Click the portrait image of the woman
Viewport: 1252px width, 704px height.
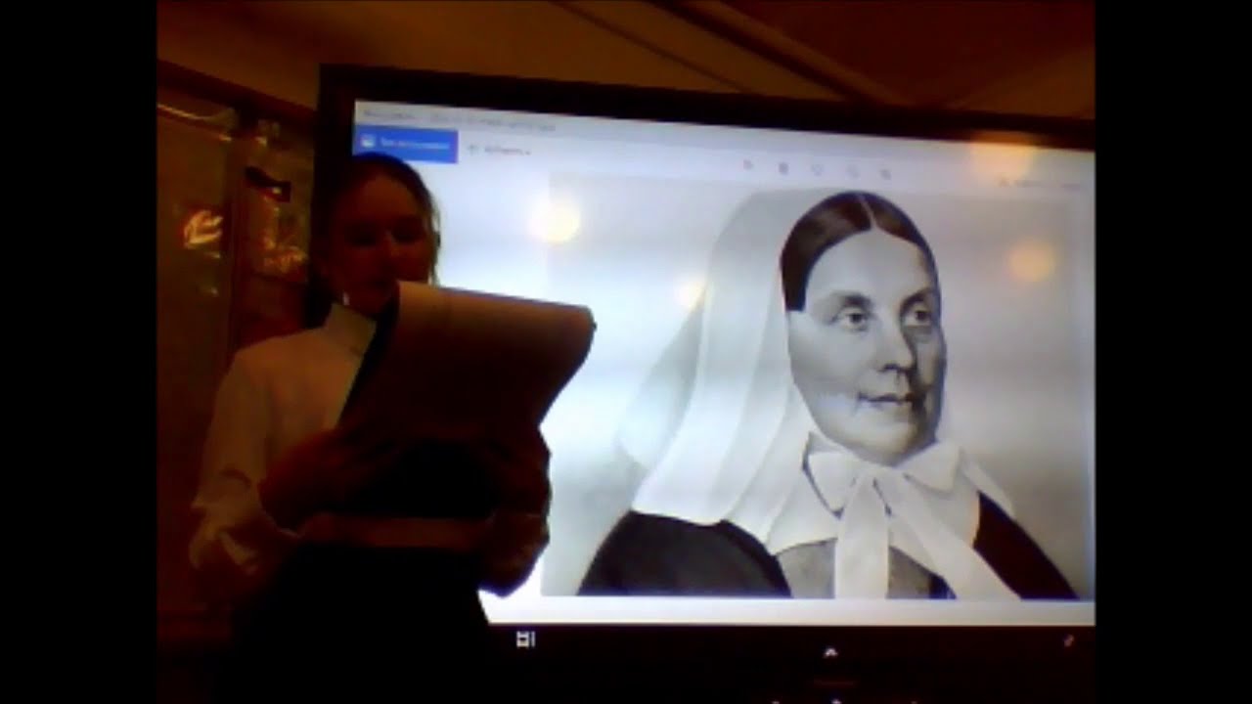coord(818,386)
